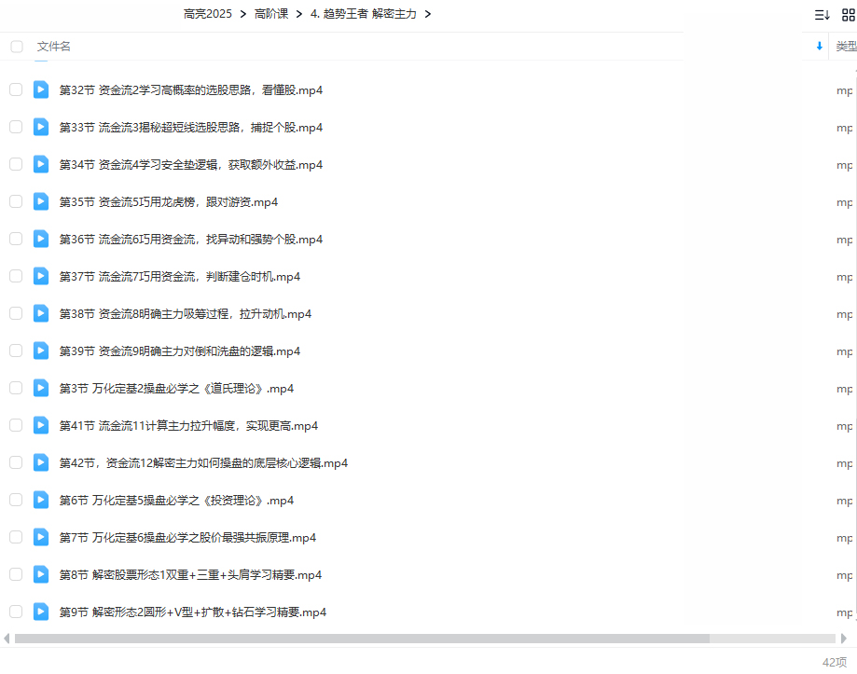Go to 高阶课 breadcrumb folder

(271, 14)
